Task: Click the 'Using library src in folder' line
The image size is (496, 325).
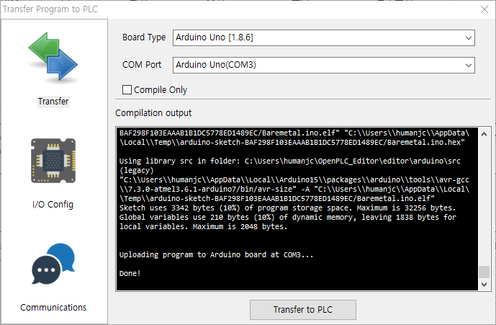Action: [x=290, y=161]
